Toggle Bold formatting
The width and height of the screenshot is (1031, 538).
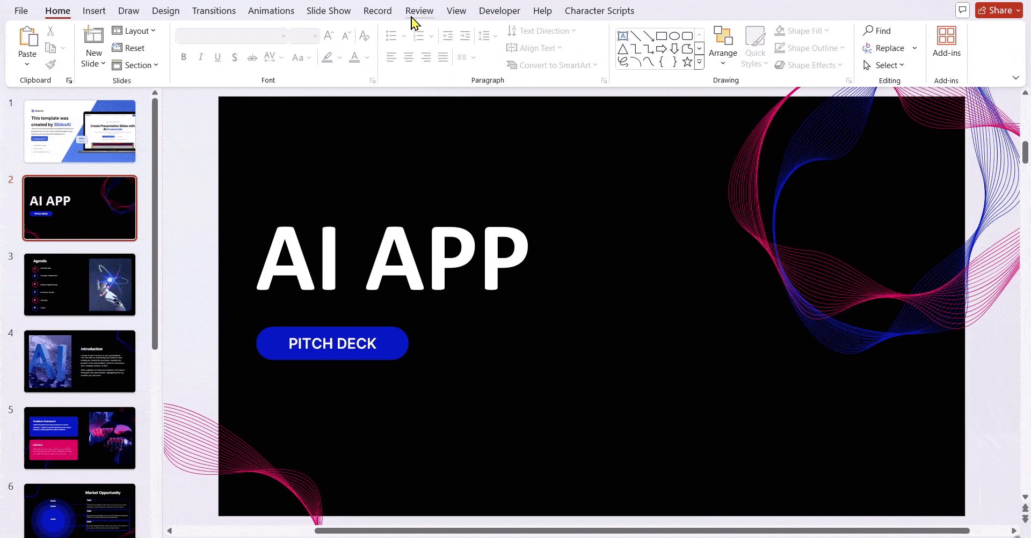click(184, 57)
